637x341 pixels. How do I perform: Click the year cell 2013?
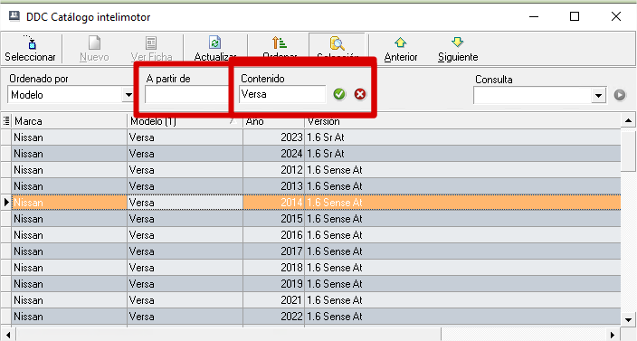click(273, 186)
